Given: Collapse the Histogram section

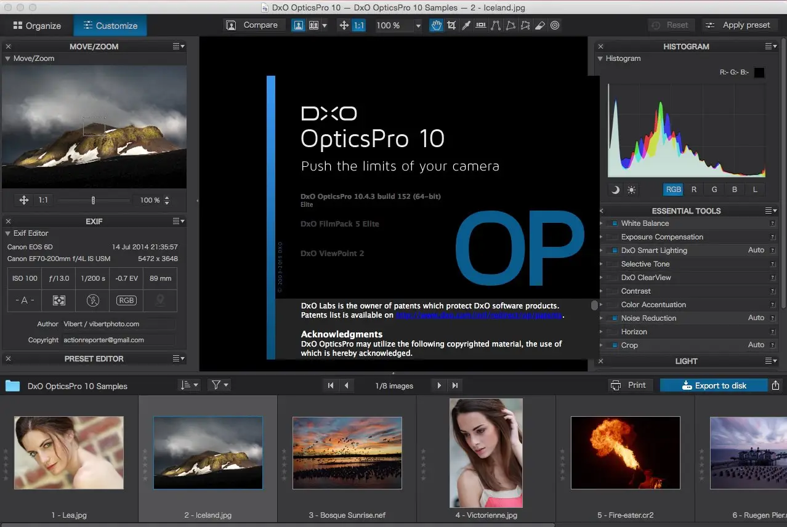Looking at the screenshot, I should [x=600, y=58].
